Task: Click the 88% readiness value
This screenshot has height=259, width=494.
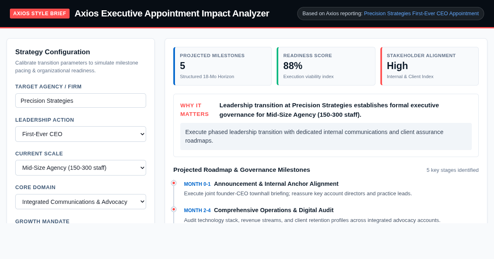Action: [x=293, y=66]
